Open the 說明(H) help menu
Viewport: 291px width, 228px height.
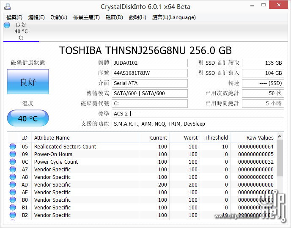point(137,17)
